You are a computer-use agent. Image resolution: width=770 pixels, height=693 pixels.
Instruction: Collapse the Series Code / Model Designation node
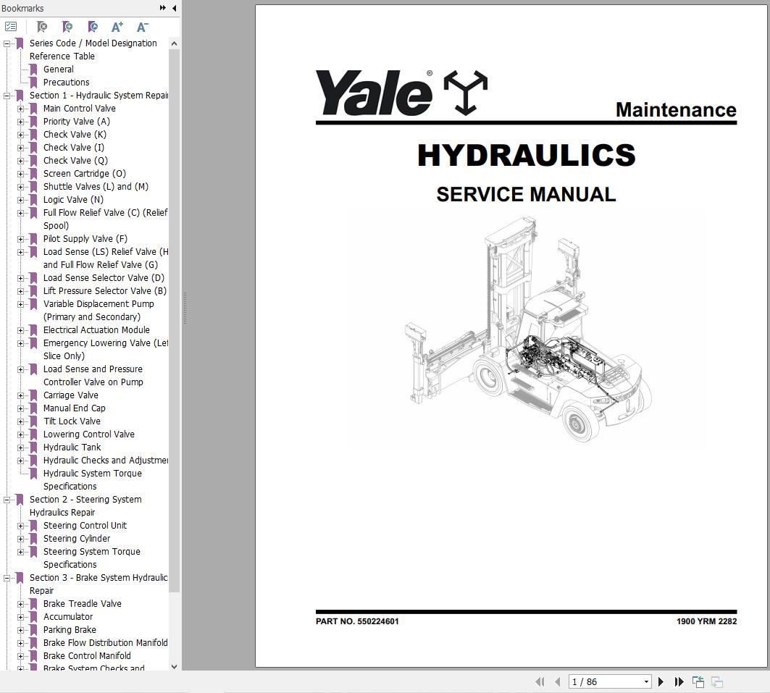(7, 43)
